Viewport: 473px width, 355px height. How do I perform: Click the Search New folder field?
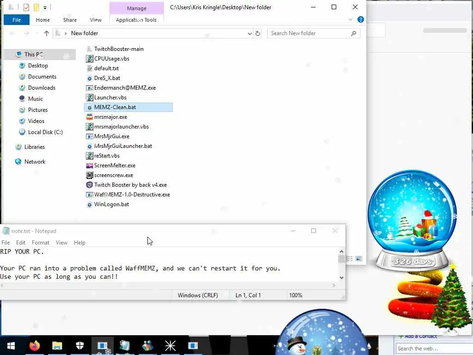[x=314, y=33]
